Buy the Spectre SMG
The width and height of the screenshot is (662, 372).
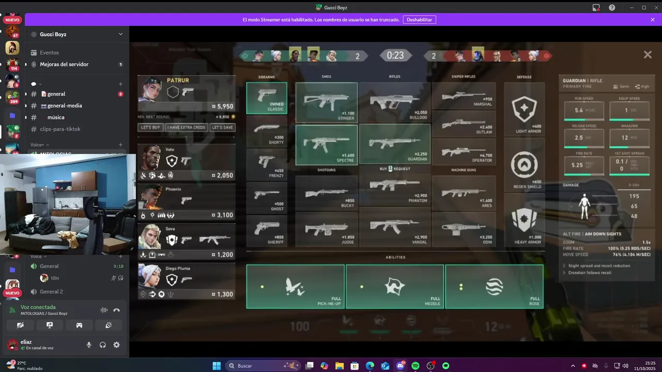326,145
